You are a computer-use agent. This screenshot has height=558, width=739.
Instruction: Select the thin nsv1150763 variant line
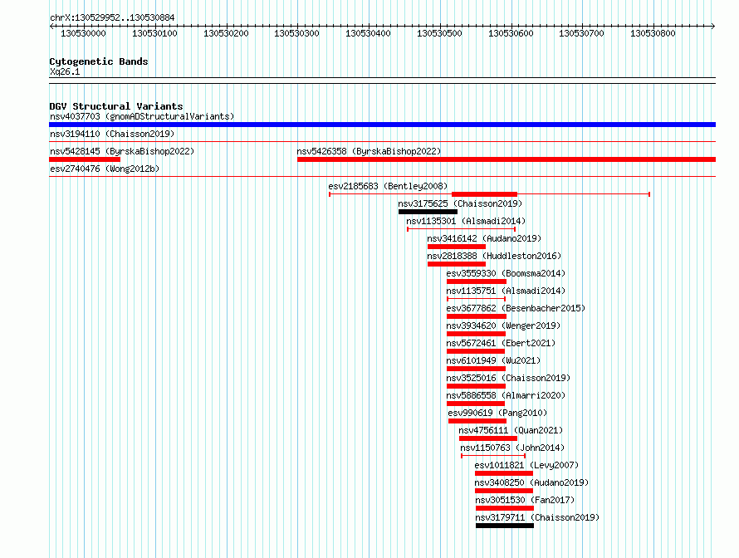point(493,456)
